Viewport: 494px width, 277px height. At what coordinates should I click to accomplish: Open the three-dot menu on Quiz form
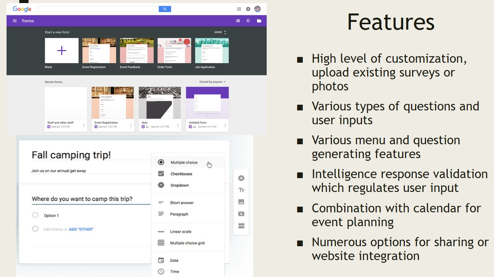[178, 125]
